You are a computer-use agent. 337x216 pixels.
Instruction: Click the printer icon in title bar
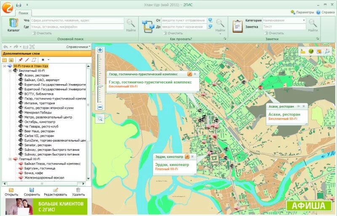pos(19,5)
